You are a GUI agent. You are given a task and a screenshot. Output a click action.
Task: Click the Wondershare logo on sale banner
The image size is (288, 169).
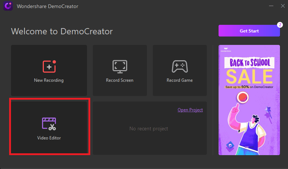coord(226,50)
